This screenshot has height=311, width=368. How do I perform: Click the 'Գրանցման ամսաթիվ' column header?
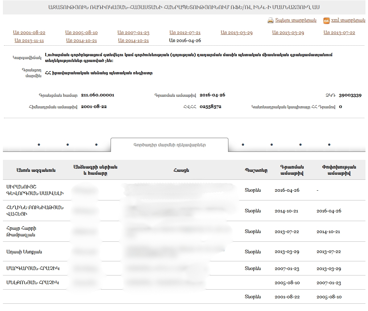pos(292,170)
